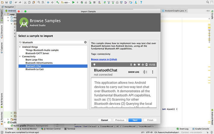Open the AVD Manager icon
Screen dimensions: 214x134
point(99,2)
